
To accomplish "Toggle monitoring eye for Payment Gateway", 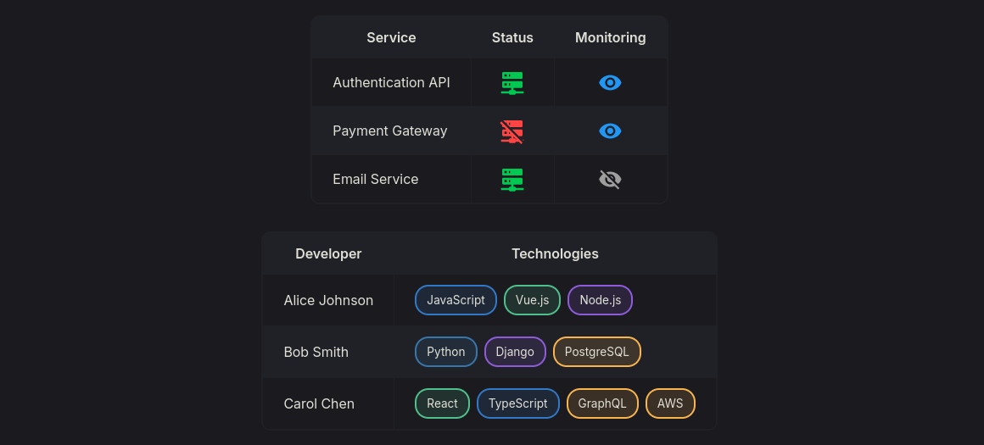I will (610, 131).
